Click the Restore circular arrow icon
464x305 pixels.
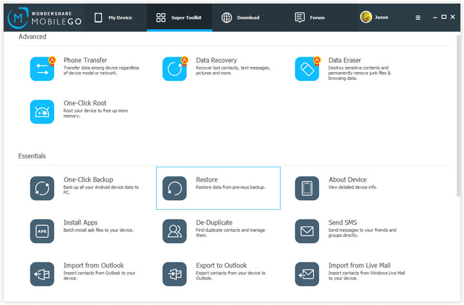click(x=175, y=189)
